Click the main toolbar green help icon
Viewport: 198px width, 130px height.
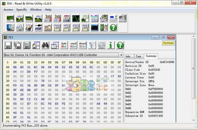(x=113, y=27)
